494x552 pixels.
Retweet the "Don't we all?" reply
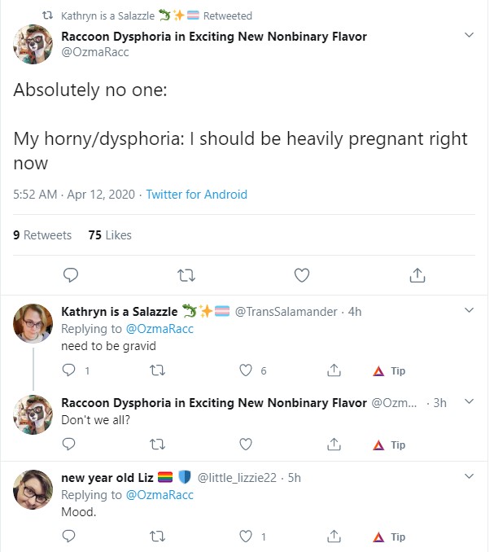point(157,445)
